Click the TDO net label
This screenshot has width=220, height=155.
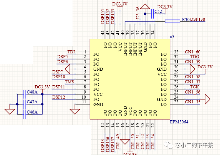[195, 57]
